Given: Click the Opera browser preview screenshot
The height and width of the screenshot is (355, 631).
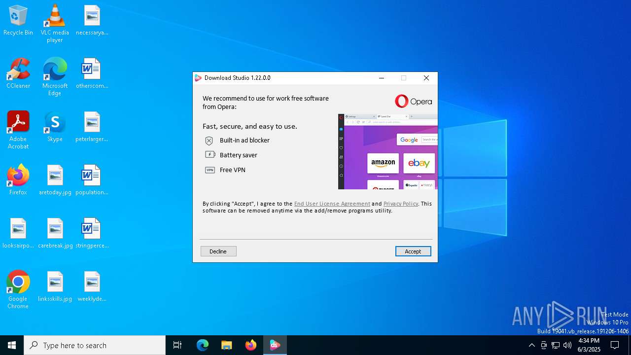Looking at the screenshot, I should point(388,151).
